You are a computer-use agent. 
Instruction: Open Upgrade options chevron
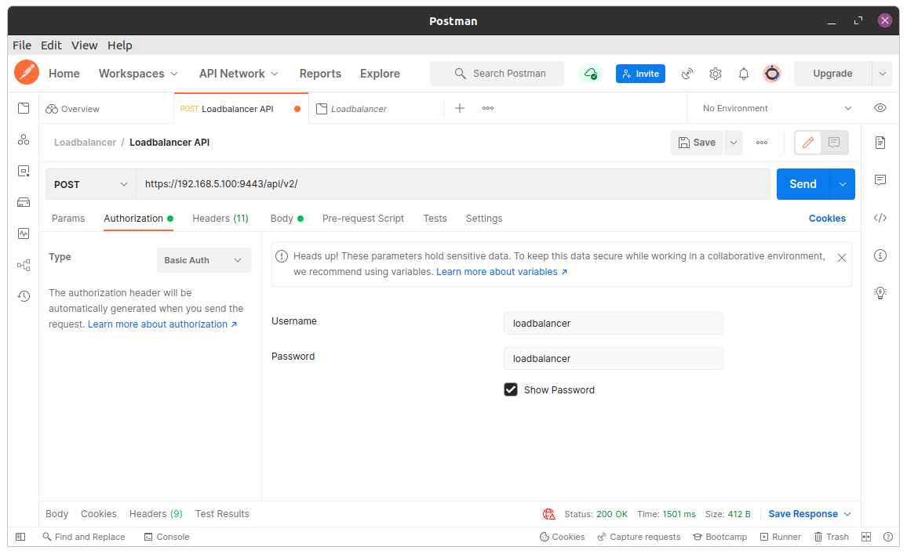[x=882, y=74]
